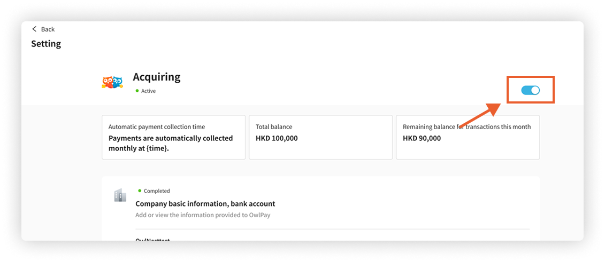Click the Completed status label
Screen dimensions: 605x262
click(157, 191)
